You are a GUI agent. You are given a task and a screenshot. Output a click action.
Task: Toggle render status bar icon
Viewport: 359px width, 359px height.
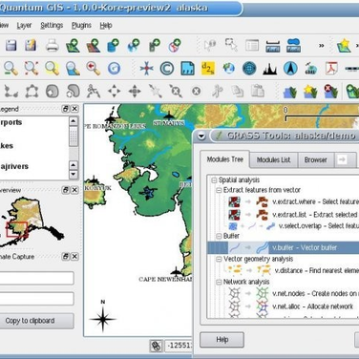[156, 346]
